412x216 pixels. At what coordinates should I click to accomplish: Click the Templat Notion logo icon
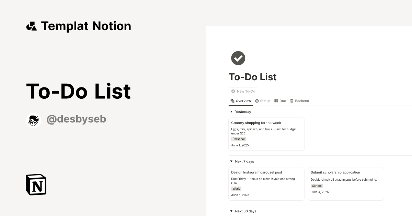[x=32, y=26]
